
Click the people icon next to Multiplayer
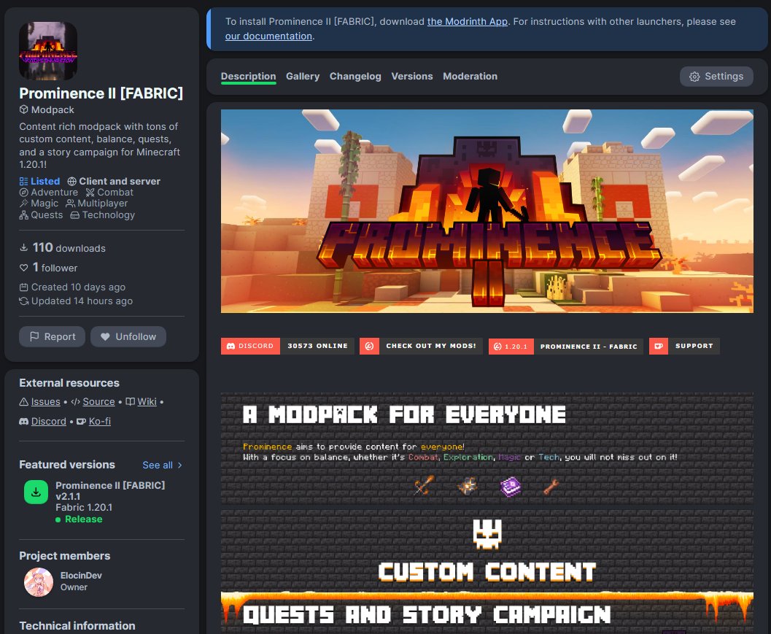70,203
